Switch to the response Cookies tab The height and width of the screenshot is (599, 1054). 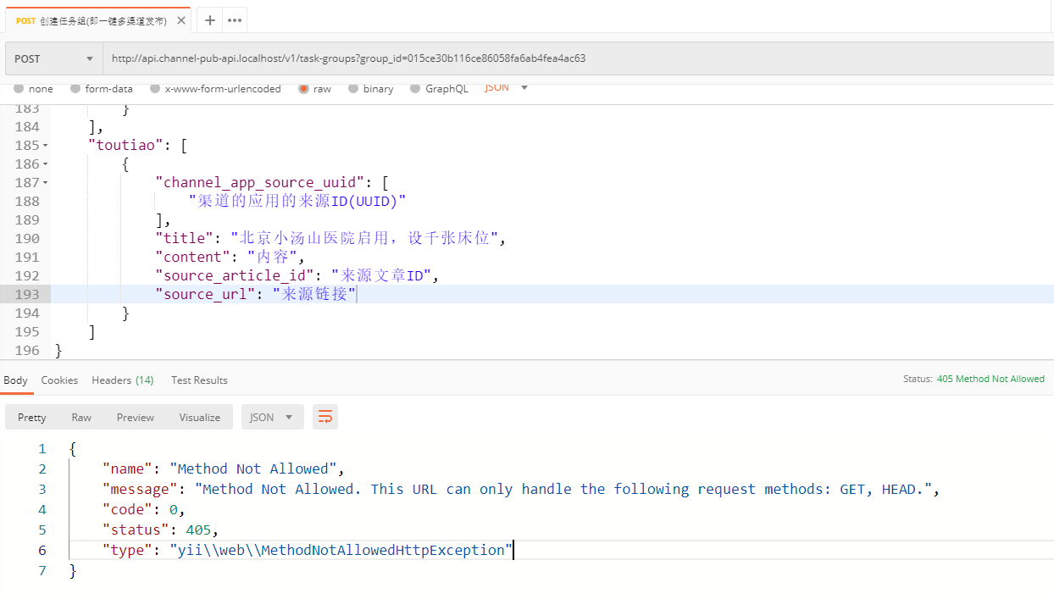click(x=59, y=380)
